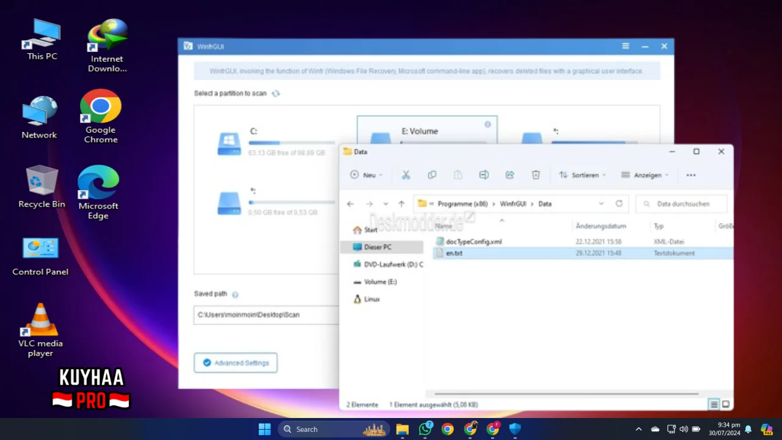This screenshot has width=782, height=440.
Task: Open the This PC desktop icon
Action: click(x=42, y=40)
